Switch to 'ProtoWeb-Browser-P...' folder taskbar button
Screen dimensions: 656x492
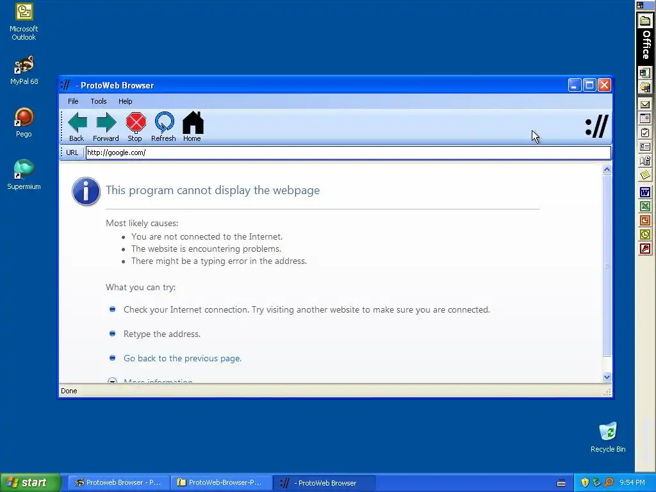[221, 483]
